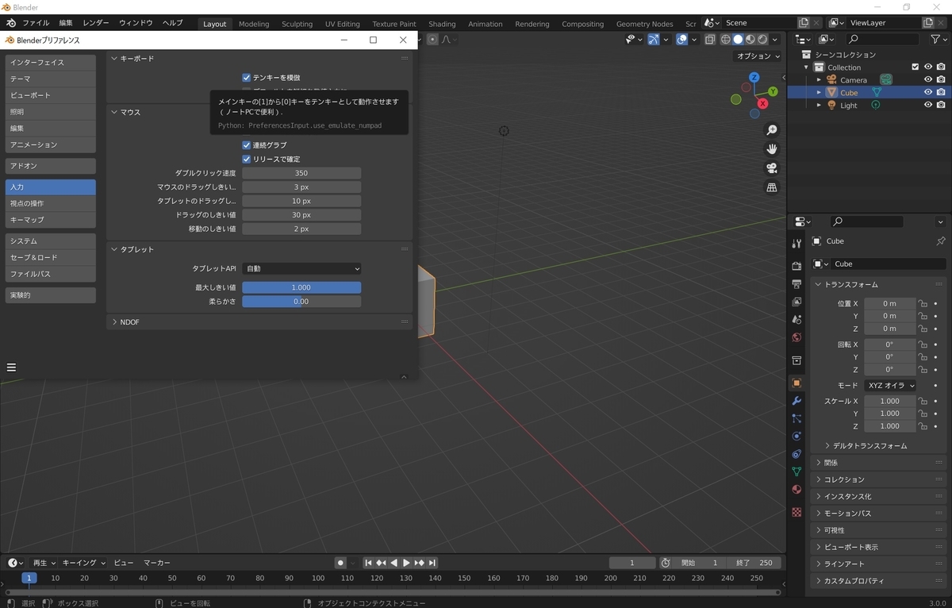Click the Blender logo menu icon

click(11, 23)
